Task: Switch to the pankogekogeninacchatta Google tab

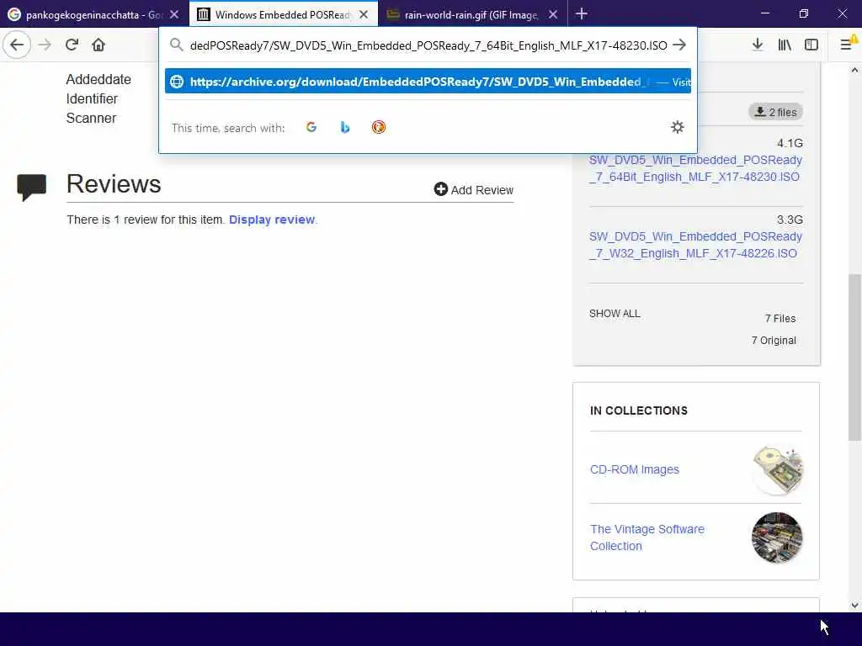Action: (94, 14)
